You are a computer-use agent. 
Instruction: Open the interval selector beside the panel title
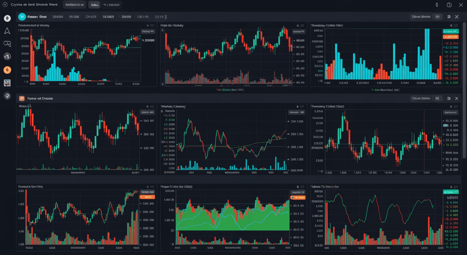coord(437,16)
